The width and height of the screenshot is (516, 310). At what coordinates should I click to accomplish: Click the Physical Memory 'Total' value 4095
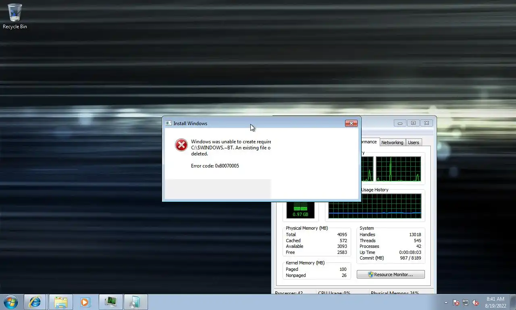342,235
